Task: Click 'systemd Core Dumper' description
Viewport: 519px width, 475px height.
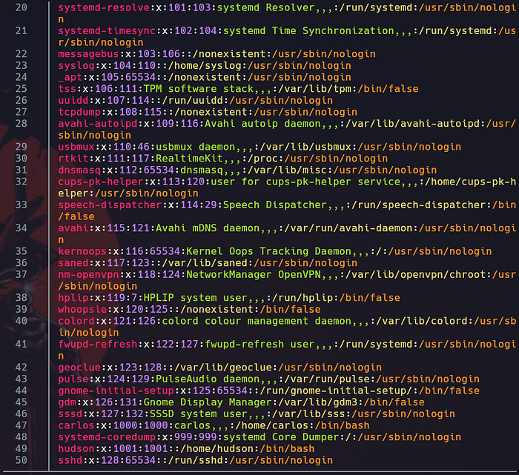Action: 281,437
